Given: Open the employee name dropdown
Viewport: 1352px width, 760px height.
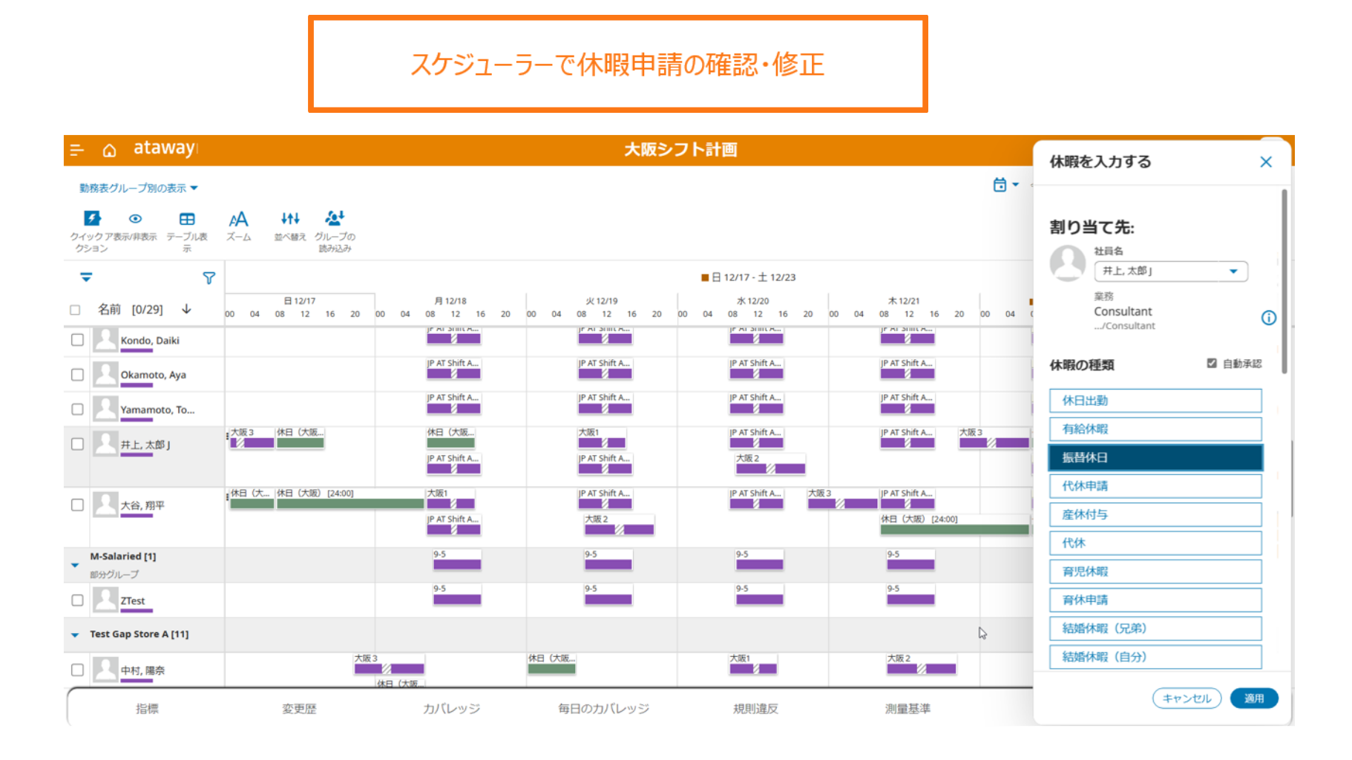Looking at the screenshot, I should pos(1233,272).
